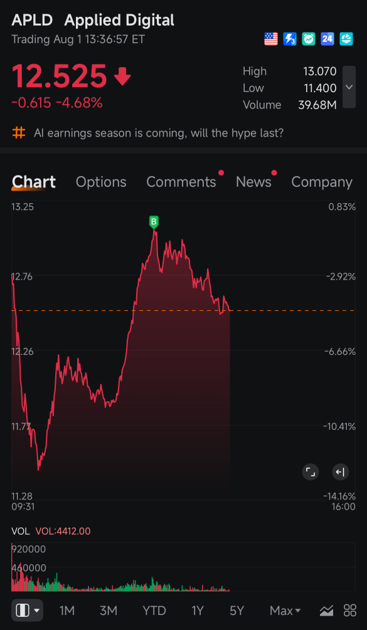The height and width of the screenshot is (630, 367).
Task: Tap the US flag market icon
Action: [x=271, y=39]
